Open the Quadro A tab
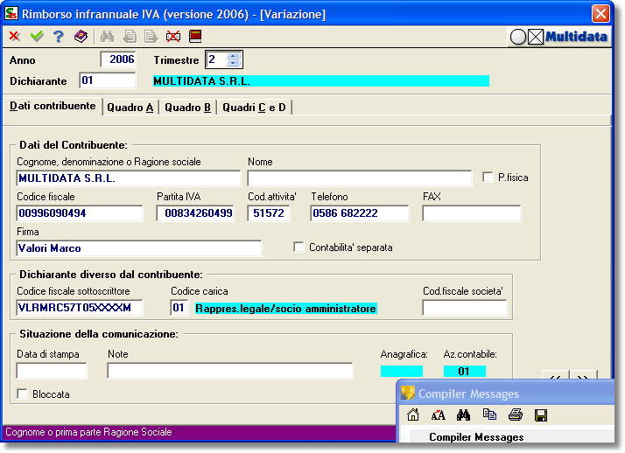Image resolution: width=625 pixels, height=453 pixels. (x=130, y=108)
